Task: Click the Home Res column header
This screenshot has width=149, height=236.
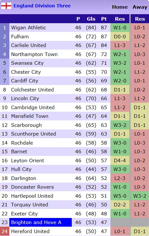Action: click(120, 19)
